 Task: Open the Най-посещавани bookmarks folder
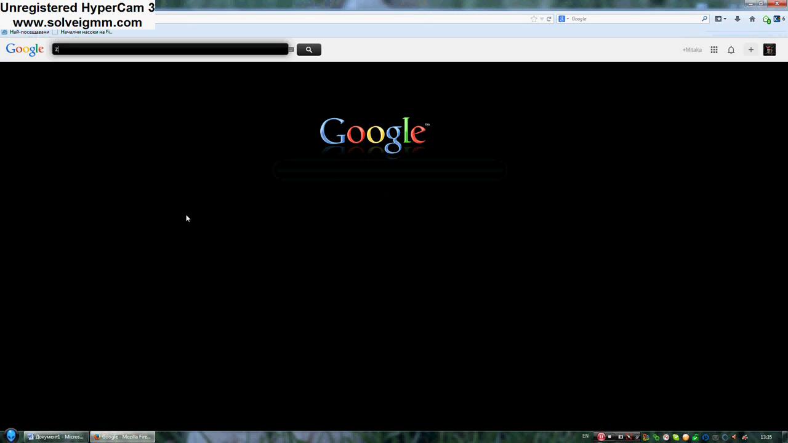click(x=26, y=32)
